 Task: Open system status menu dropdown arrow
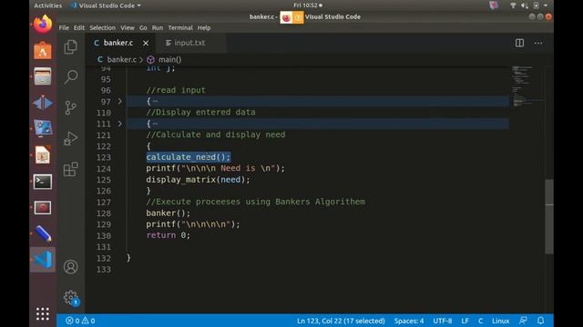tap(546, 5)
